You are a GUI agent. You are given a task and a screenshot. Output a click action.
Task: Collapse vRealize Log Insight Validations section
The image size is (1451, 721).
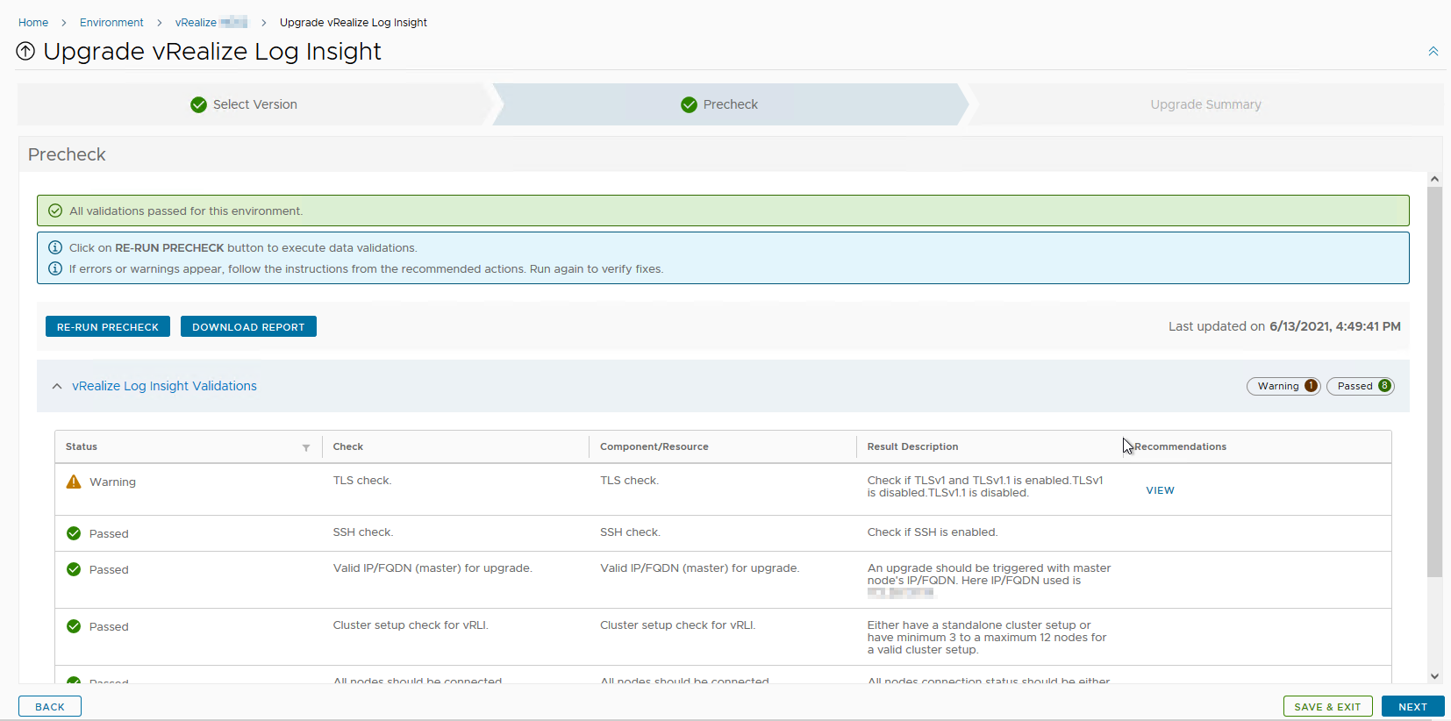pyautogui.click(x=57, y=386)
